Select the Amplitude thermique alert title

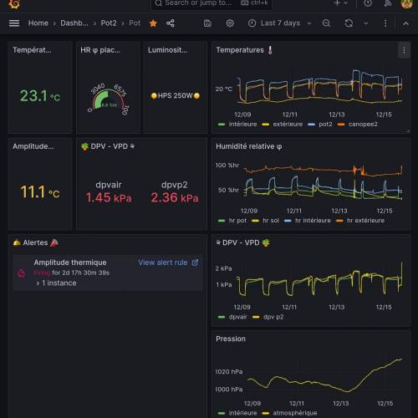pos(70,263)
